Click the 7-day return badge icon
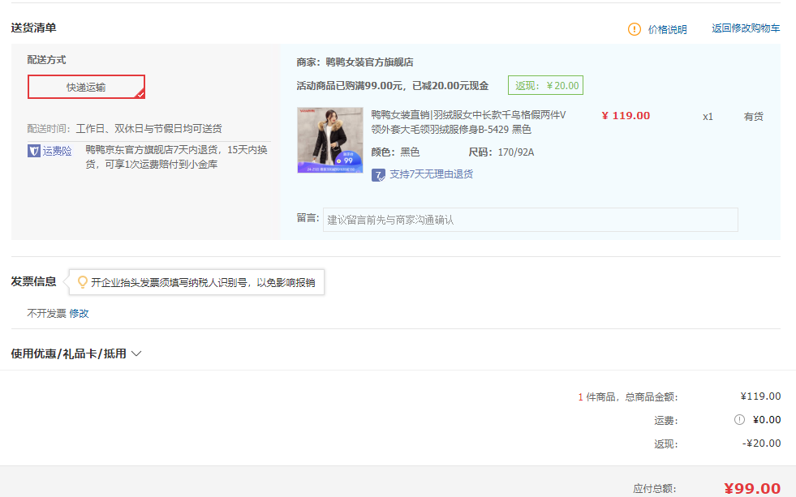The width and height of the screenshot is (796, 497). 378,175
